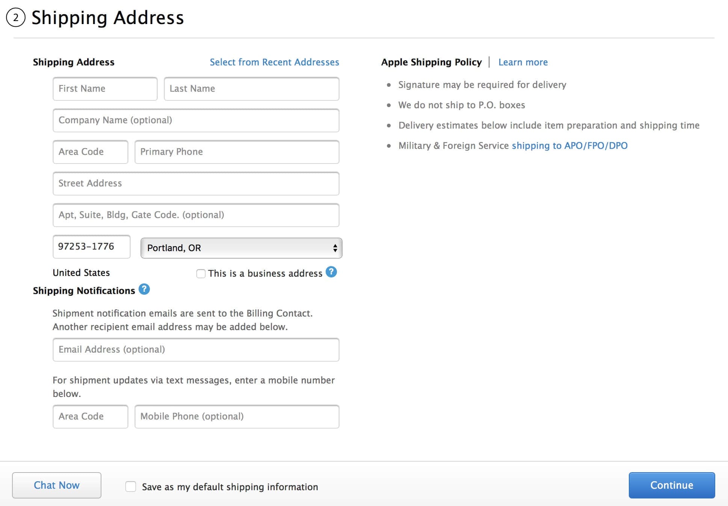The image size is (728, 506).
Task: Click the 'Shipping Notifications' heading text
Action: pyautogui.click(x=84, y=291)
